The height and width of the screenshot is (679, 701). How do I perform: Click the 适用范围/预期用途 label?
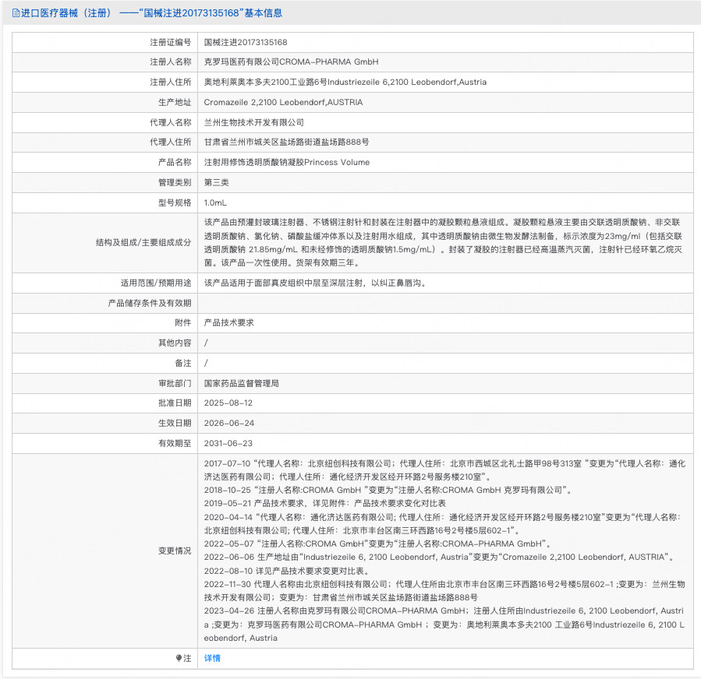click(156, 283)
